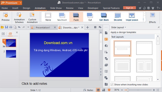162x92 pixels.
Task: Open dropdown arrow on selected title layout
Action: [x=130, y=56]
